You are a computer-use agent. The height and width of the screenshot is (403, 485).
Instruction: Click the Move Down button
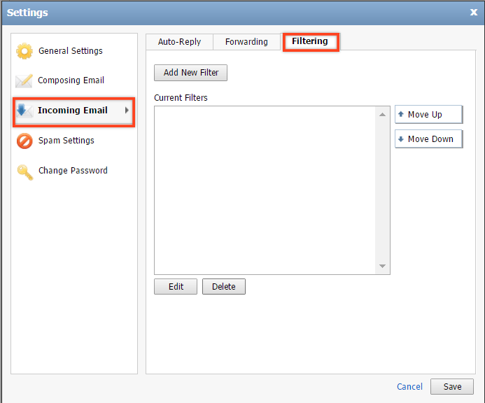point(429,139)
